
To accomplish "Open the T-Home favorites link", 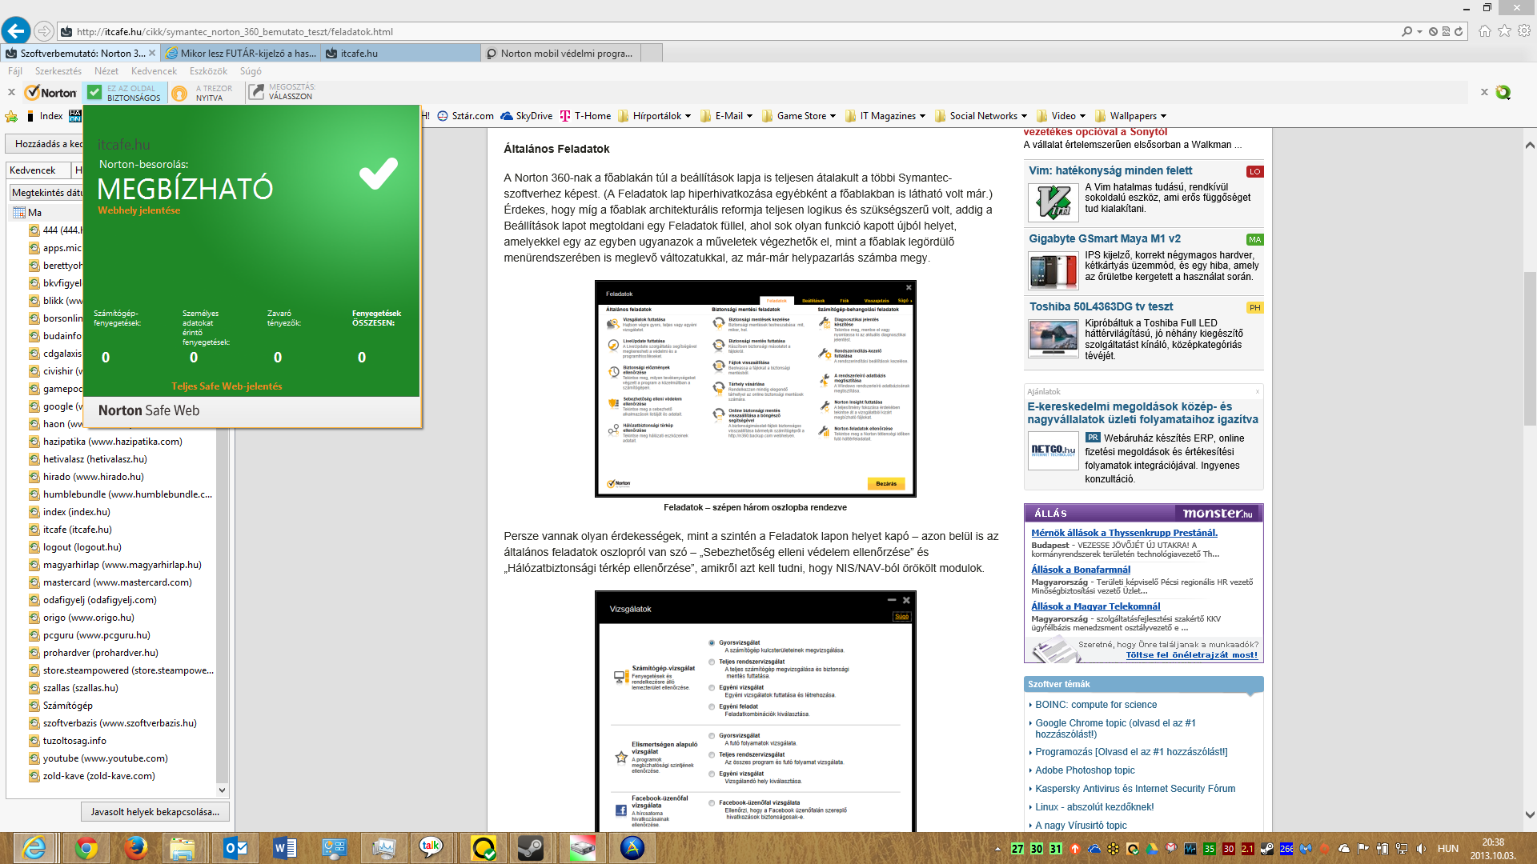I will [585, 116].
